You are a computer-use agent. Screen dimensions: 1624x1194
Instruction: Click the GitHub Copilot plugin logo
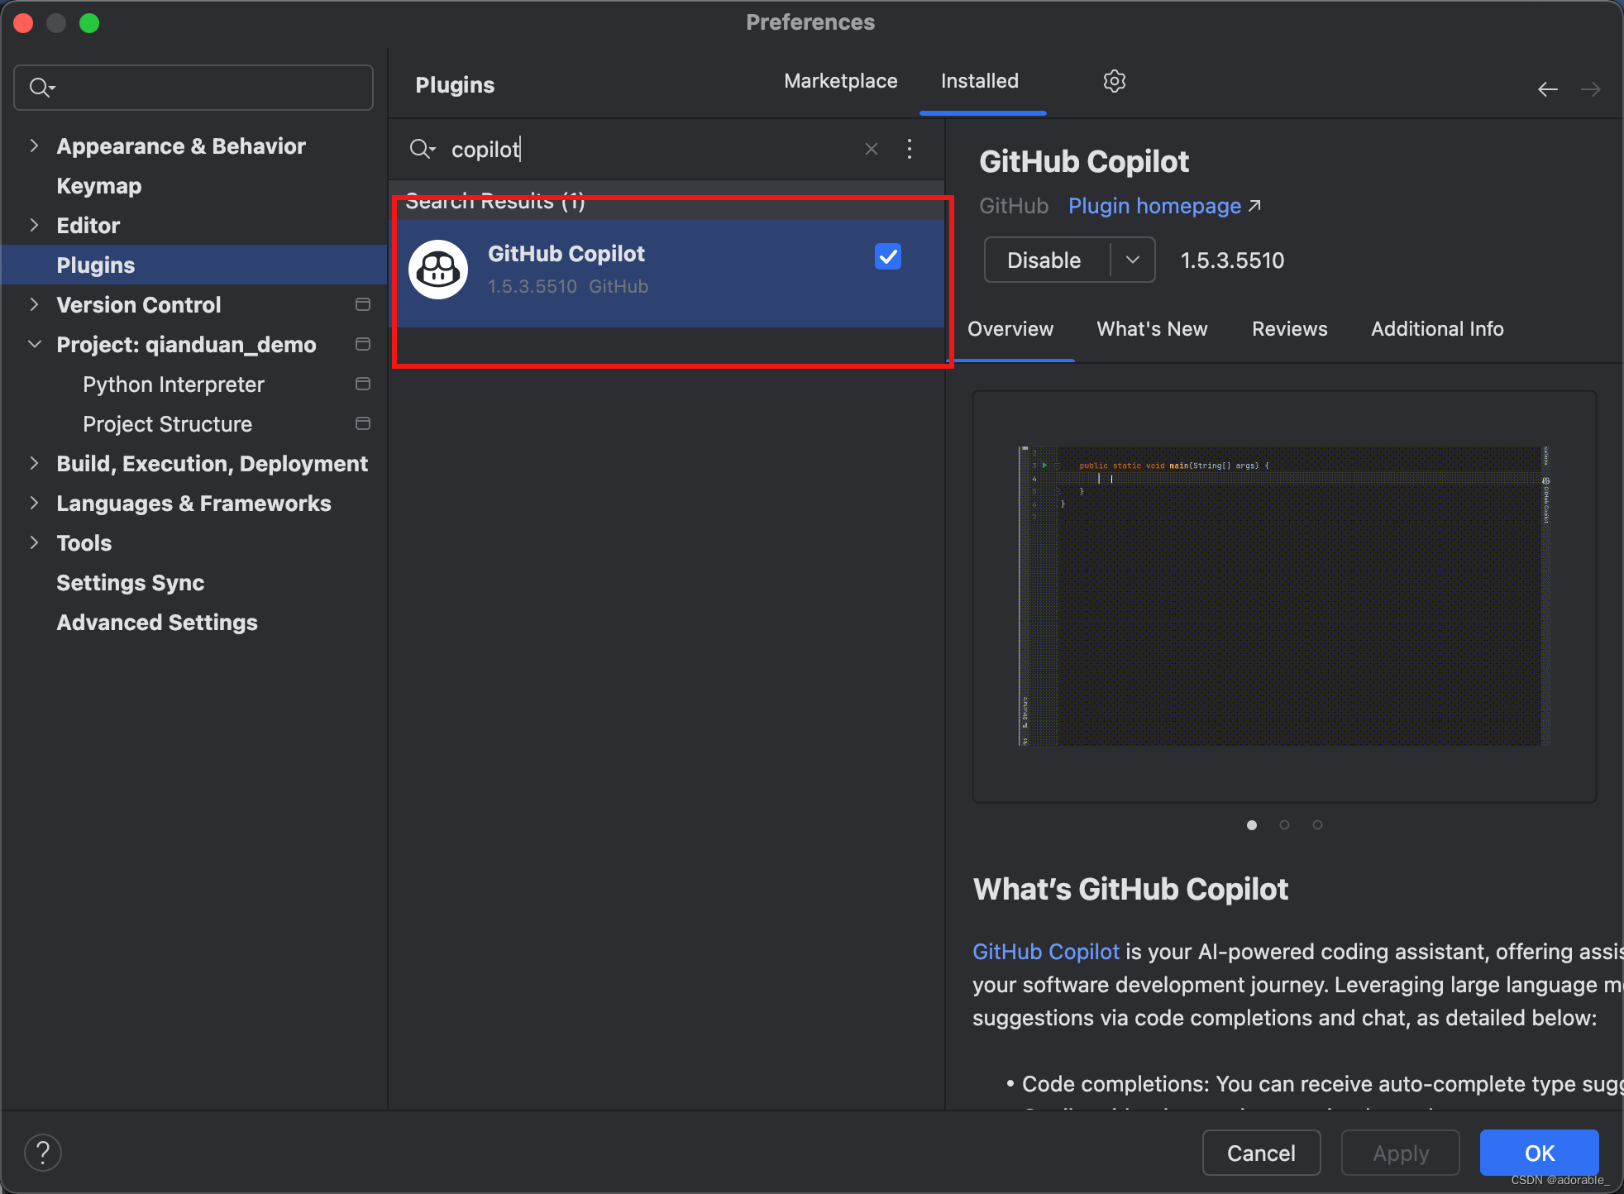pos(437,269)
